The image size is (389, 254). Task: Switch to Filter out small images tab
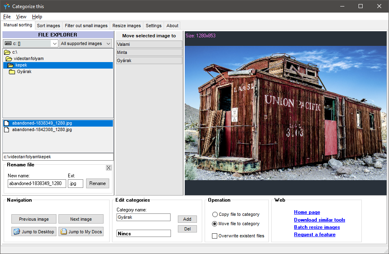point(86,26)
